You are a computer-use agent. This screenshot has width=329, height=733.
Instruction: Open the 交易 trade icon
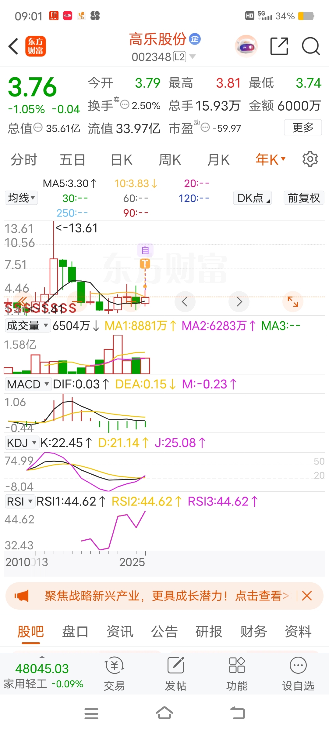coord(115,674)
